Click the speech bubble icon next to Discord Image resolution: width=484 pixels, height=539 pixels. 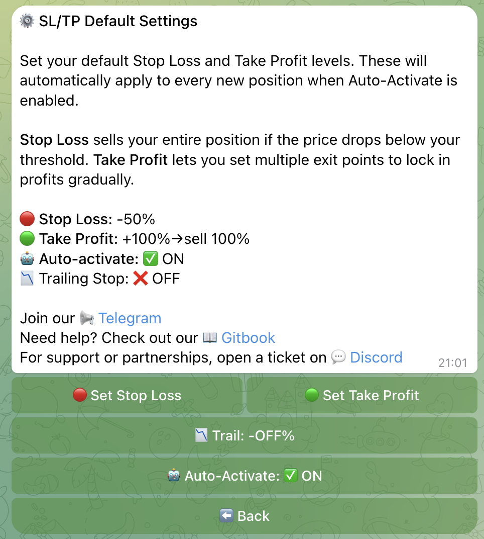pyautogui.click(x=338, y=357)
